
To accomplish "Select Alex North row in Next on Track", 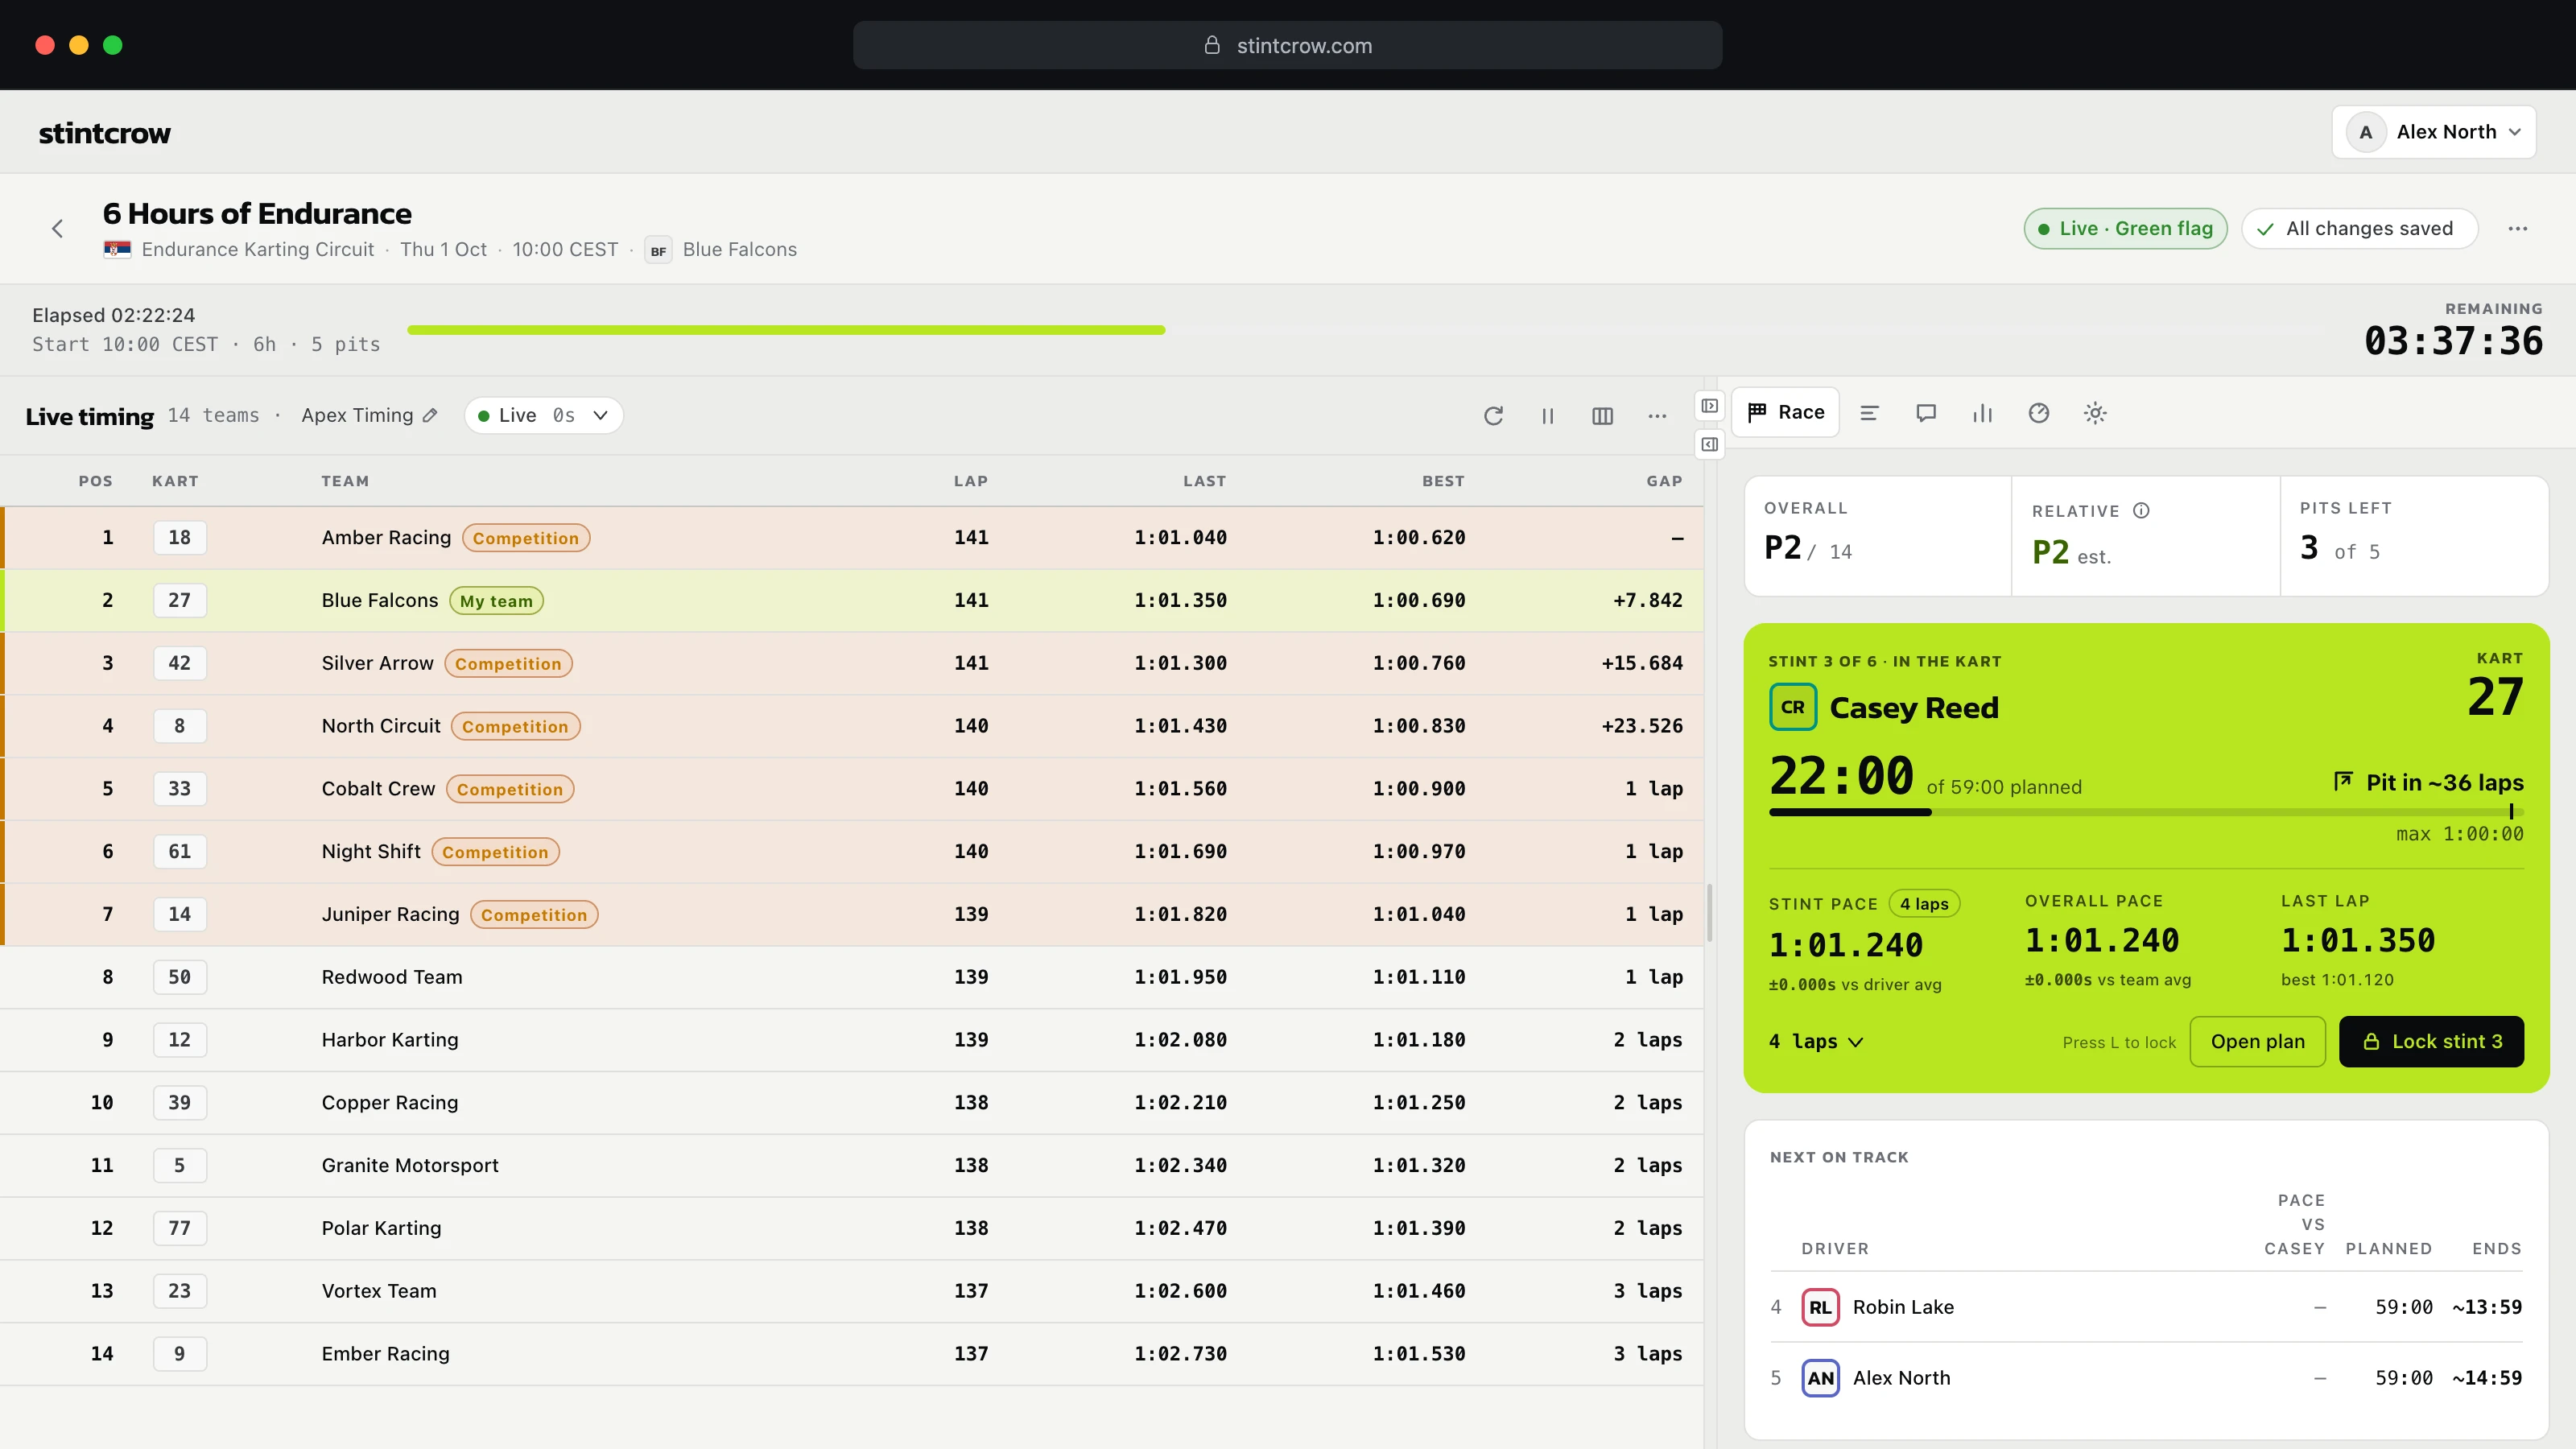I will (2146, 1378).
